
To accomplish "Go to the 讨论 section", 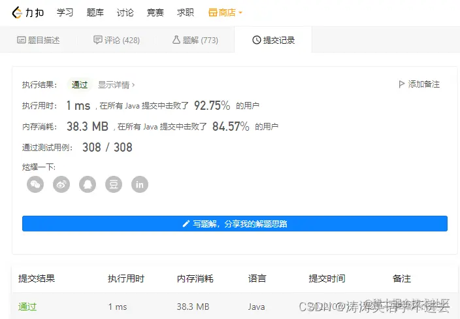I will [125, 12].
